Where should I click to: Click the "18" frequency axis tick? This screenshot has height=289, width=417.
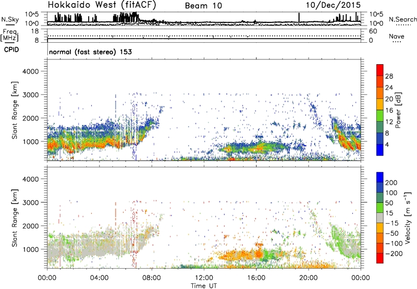(35, 31)
